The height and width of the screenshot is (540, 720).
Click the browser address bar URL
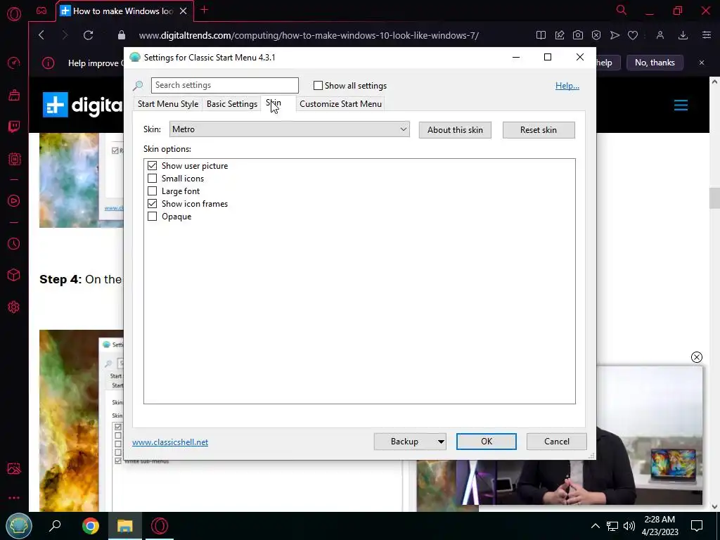point(309,35)
